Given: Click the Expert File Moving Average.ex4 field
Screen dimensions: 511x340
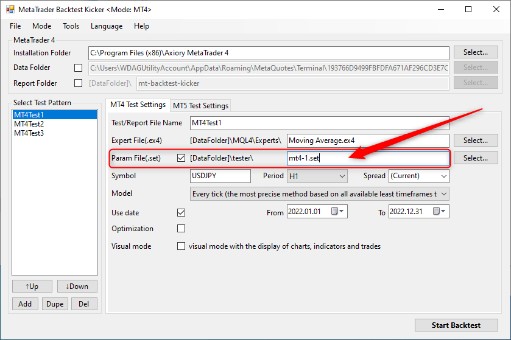Looking at the screenshot, I should tap(368, 141).
